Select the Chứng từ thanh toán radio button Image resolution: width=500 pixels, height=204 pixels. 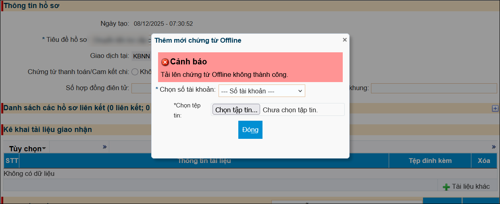tap(135, 72)
